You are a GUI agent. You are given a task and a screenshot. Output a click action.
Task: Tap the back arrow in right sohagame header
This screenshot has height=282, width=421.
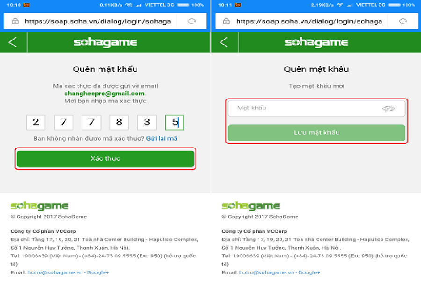(x=224, y=42)
